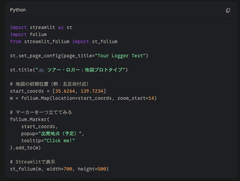Screen dimensions: 240x181
Task: Click the word folium in the second import
Action: click(38, 34)
